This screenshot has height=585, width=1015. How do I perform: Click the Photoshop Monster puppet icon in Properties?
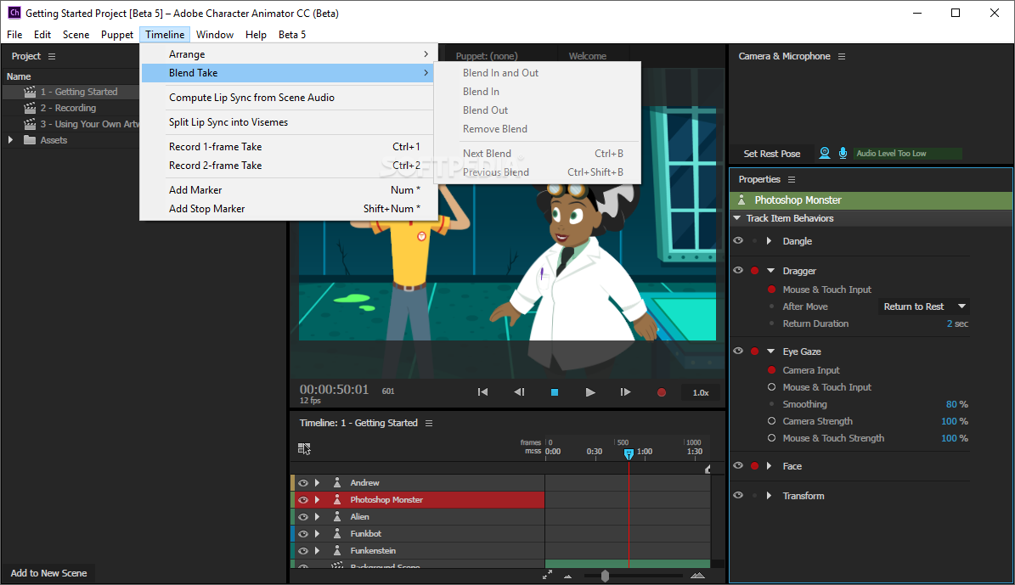coord(742,200)
